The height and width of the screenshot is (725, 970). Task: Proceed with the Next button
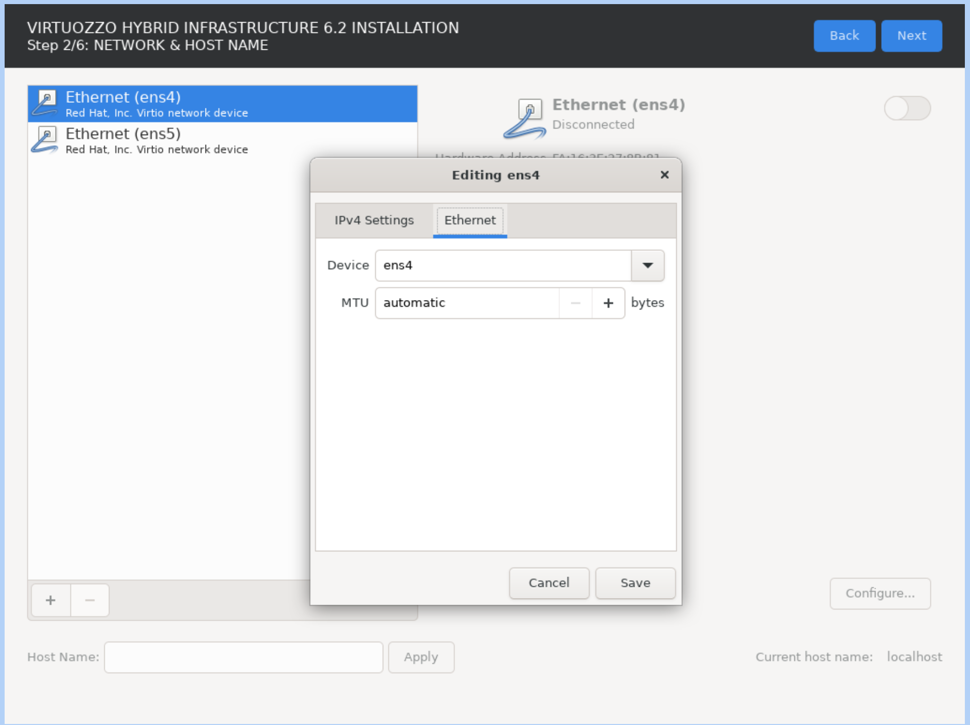click(912, 35)
